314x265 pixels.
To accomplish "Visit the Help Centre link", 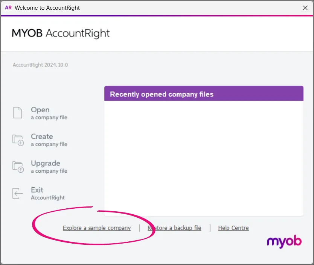I will [x=233, y=228].
